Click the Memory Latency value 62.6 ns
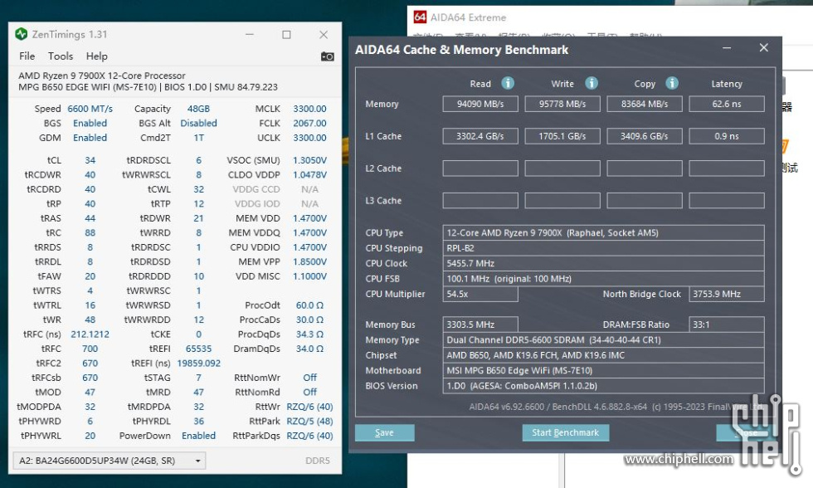Screen dimensions: 813x488 coord(727,104)
